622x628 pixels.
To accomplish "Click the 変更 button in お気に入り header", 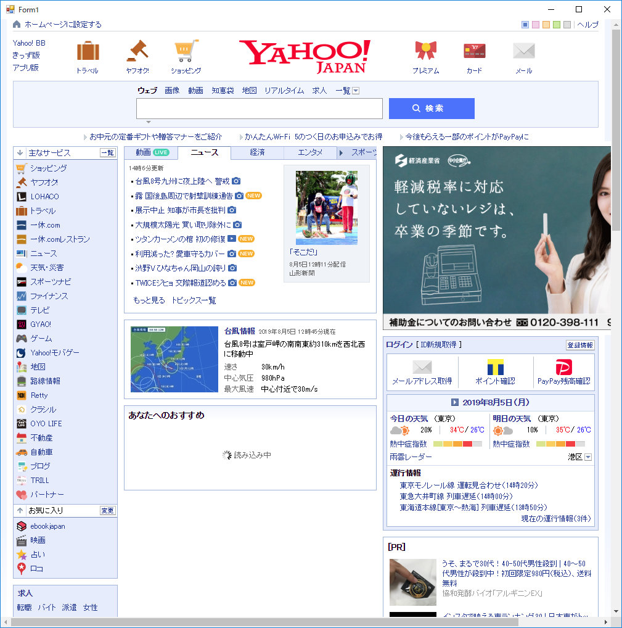I will pyautogui.click(x=108, y=511).
